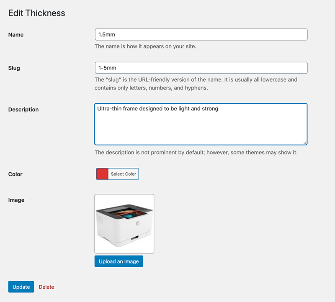This screenshot has height=302, width=335.
Task: Click the red Delete link
Action: point(46,287)
